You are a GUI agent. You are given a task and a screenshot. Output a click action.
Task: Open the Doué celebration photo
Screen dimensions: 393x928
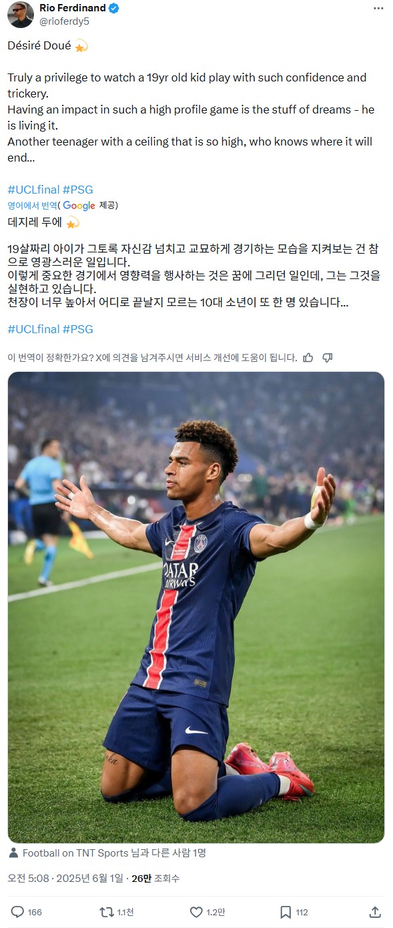(196, 608)
